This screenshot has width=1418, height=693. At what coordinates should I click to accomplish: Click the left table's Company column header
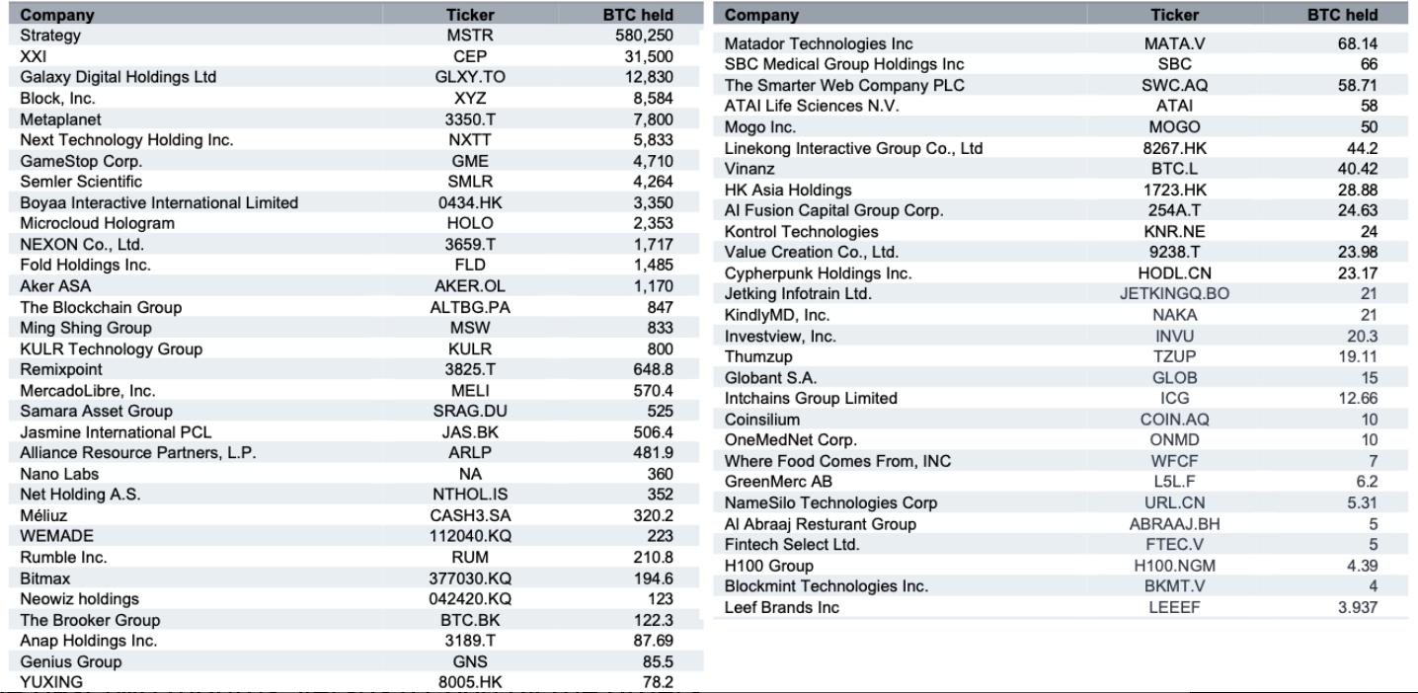(57, 15)
